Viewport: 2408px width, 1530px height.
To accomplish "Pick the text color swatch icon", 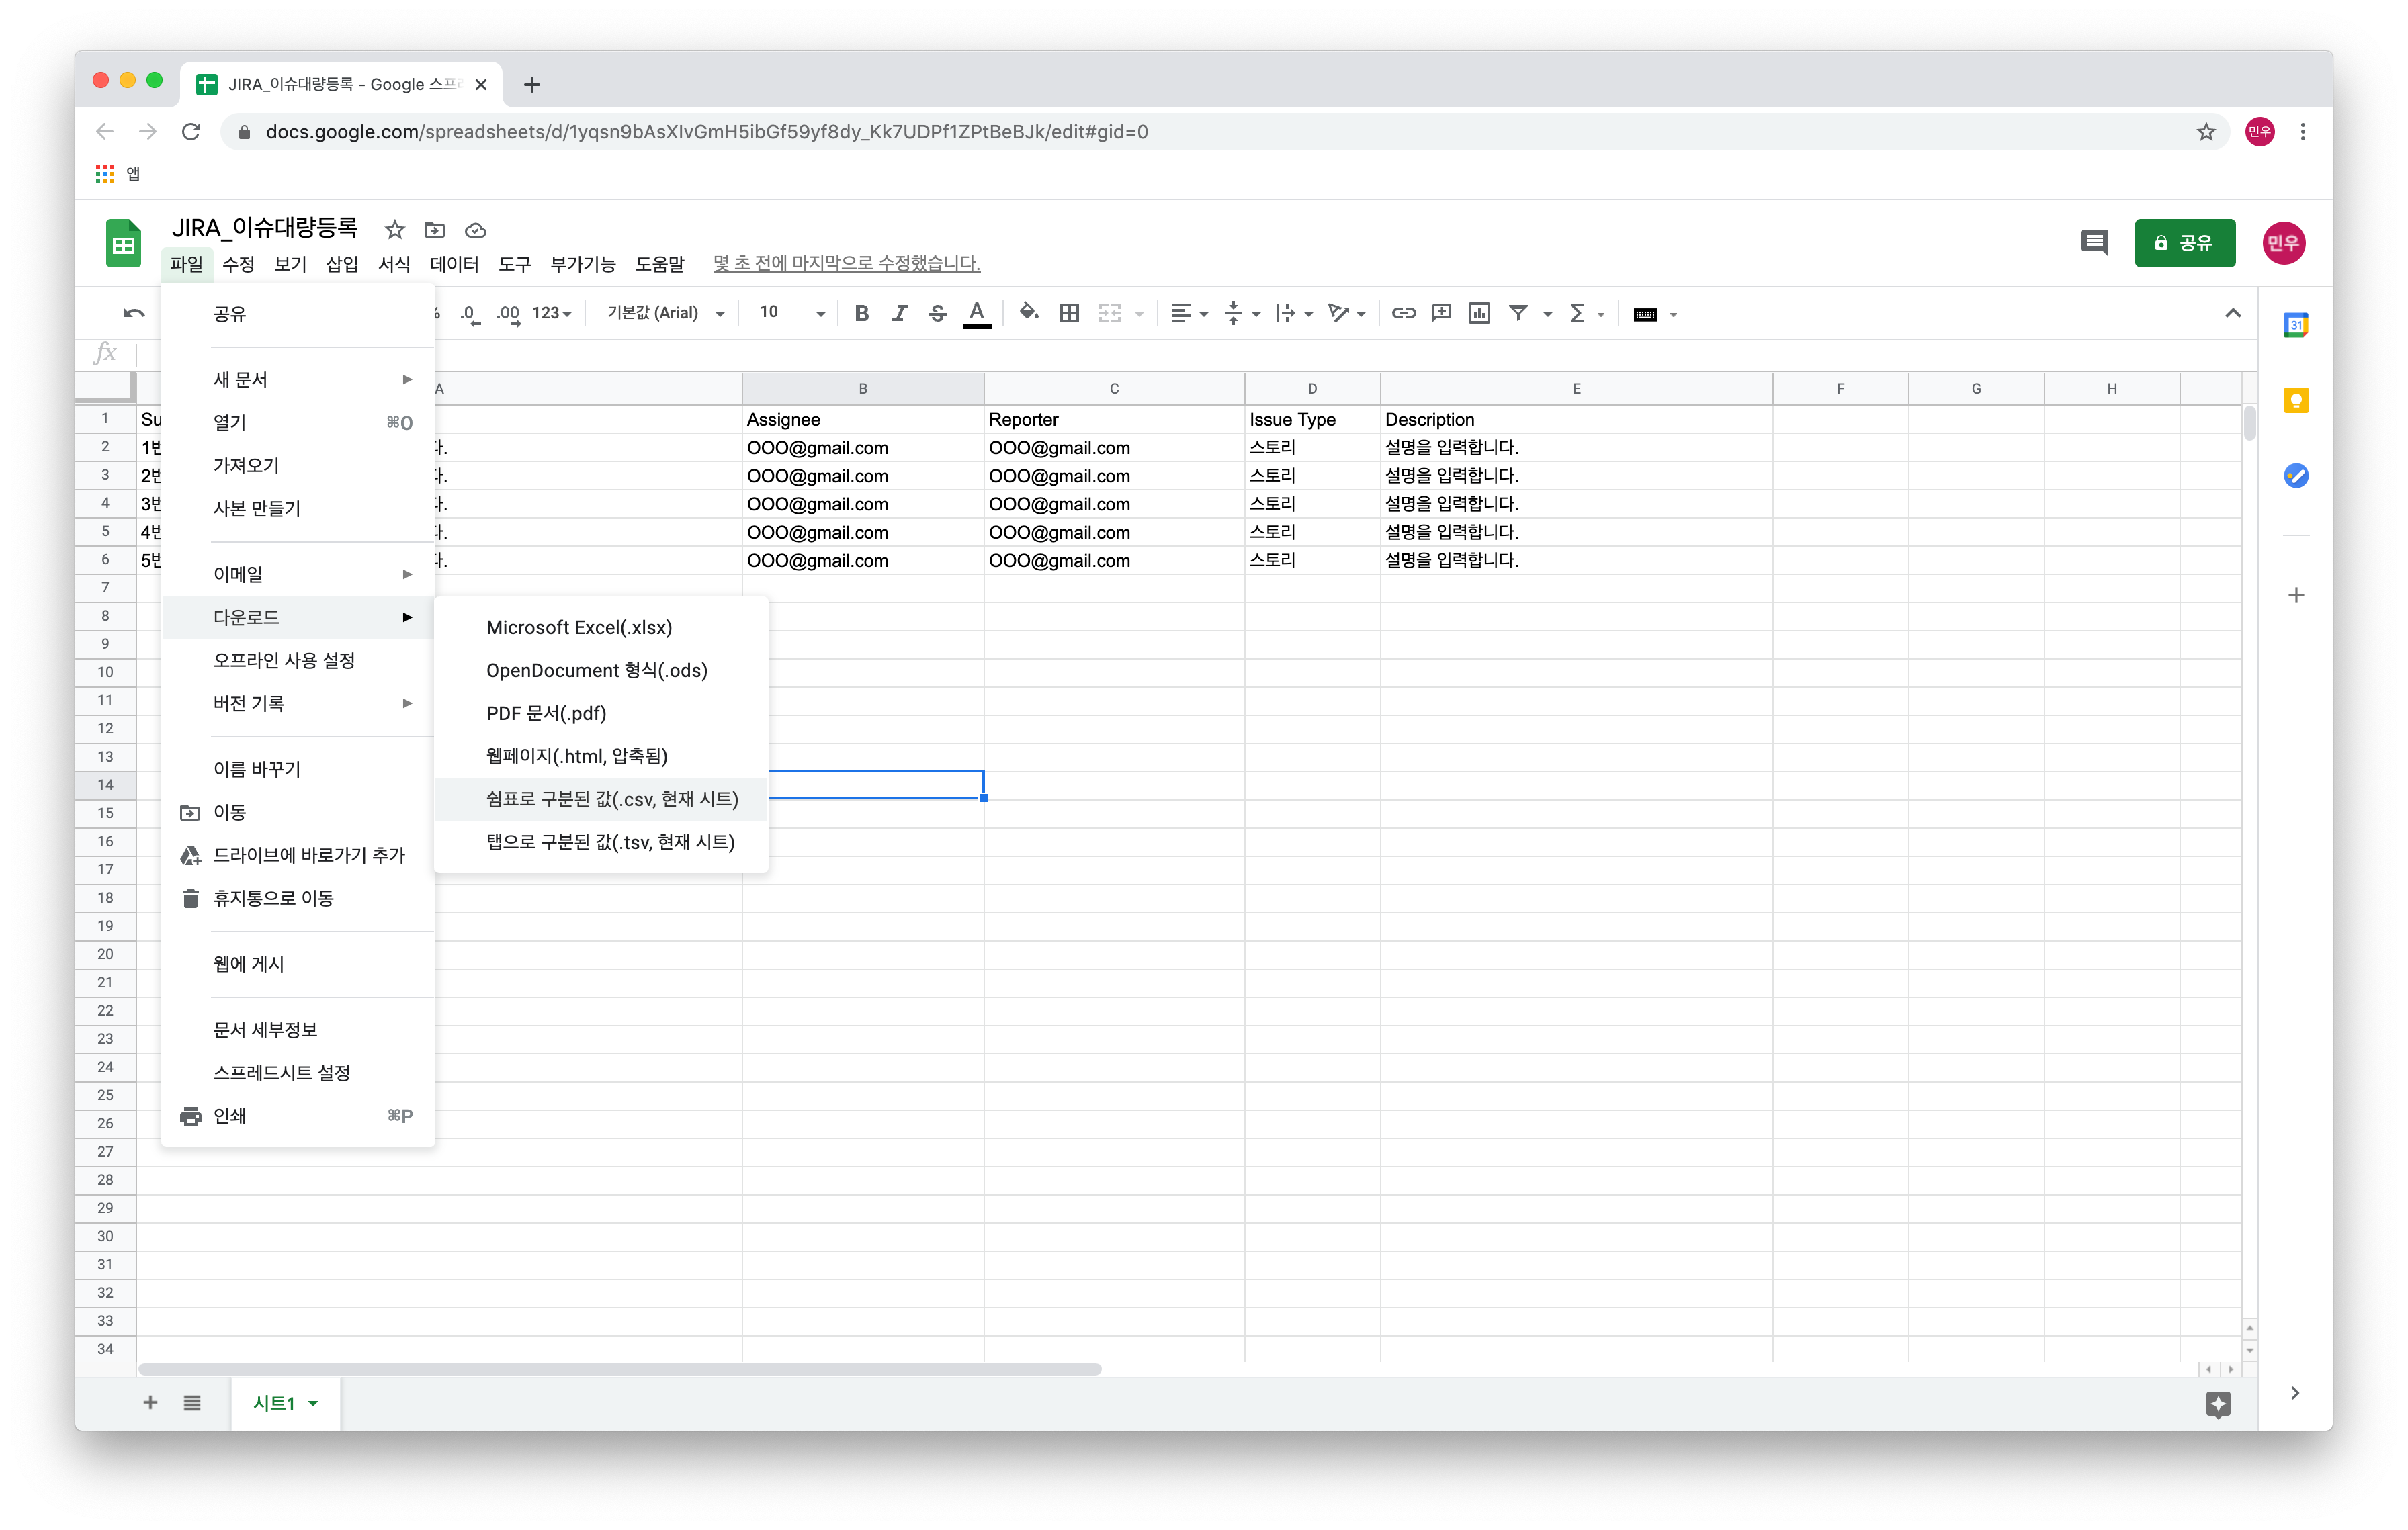I will [976, 314].
